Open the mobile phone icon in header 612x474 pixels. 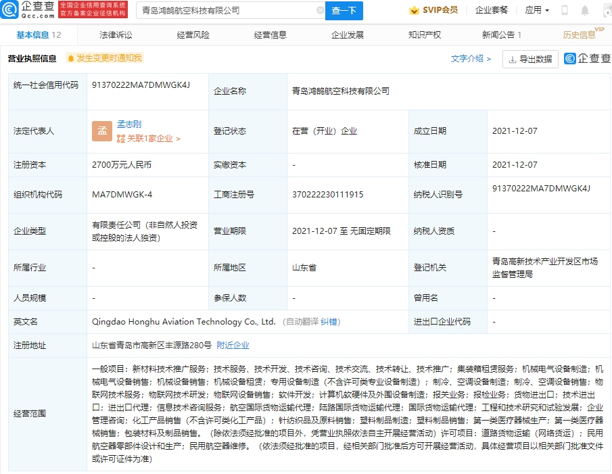click(x=565, y=11)
